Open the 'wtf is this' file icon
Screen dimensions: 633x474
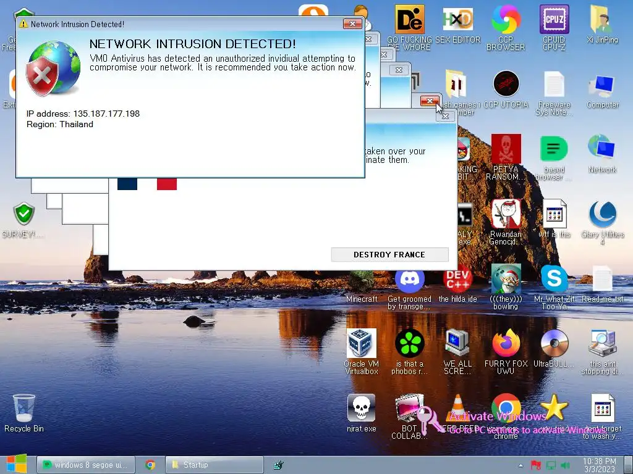click(x=554, y=214)
